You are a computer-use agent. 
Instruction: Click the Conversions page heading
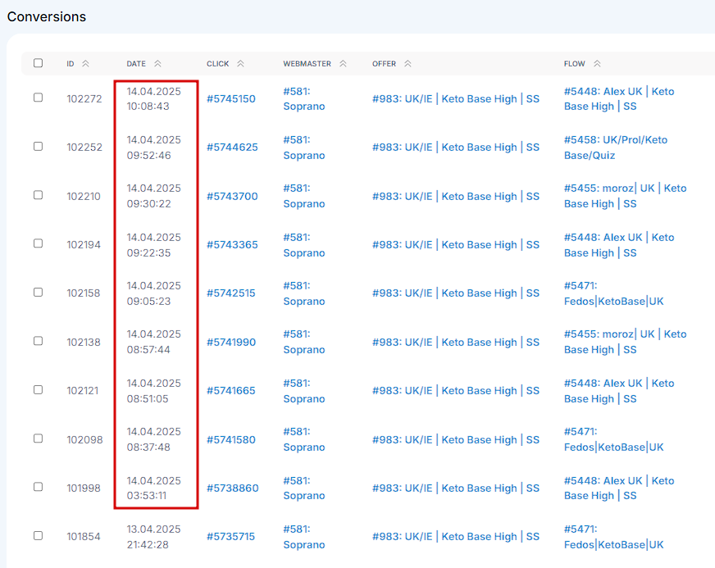pyautogui.click(x=47, y=17)
